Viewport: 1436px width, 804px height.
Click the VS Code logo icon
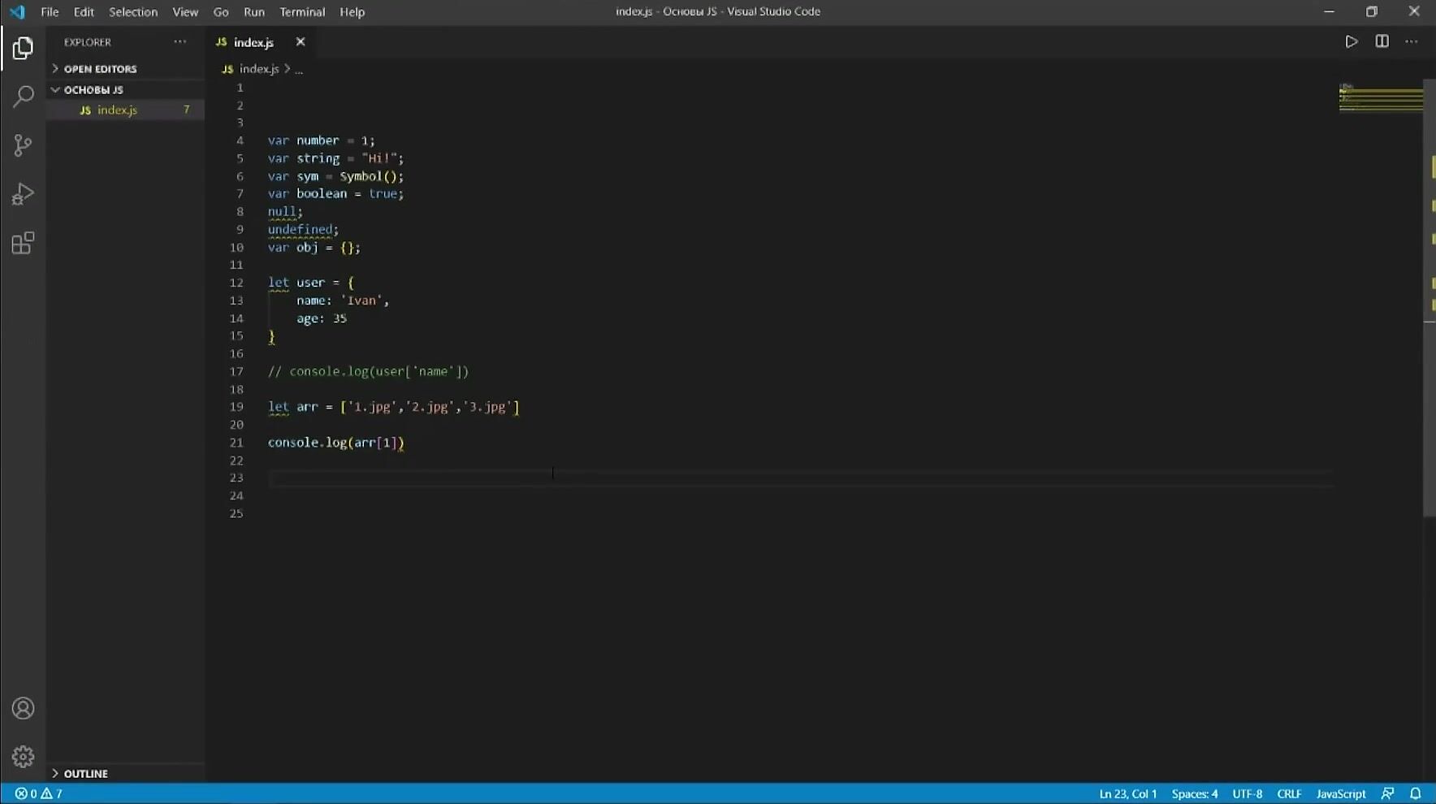(17, 11)
